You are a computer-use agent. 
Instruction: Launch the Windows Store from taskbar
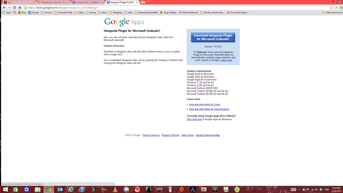tap(15, 190)
